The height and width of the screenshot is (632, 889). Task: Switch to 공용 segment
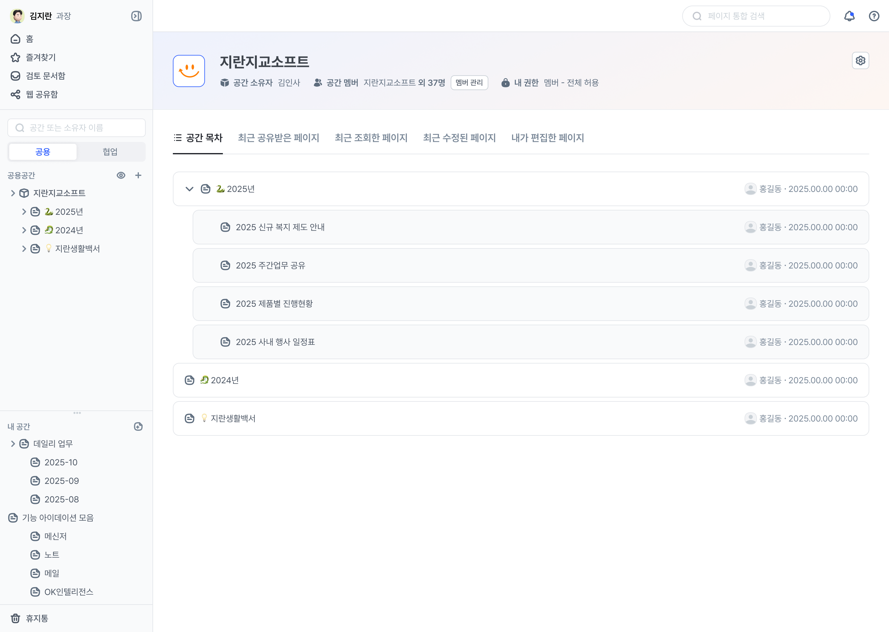[x=43, y=152]
